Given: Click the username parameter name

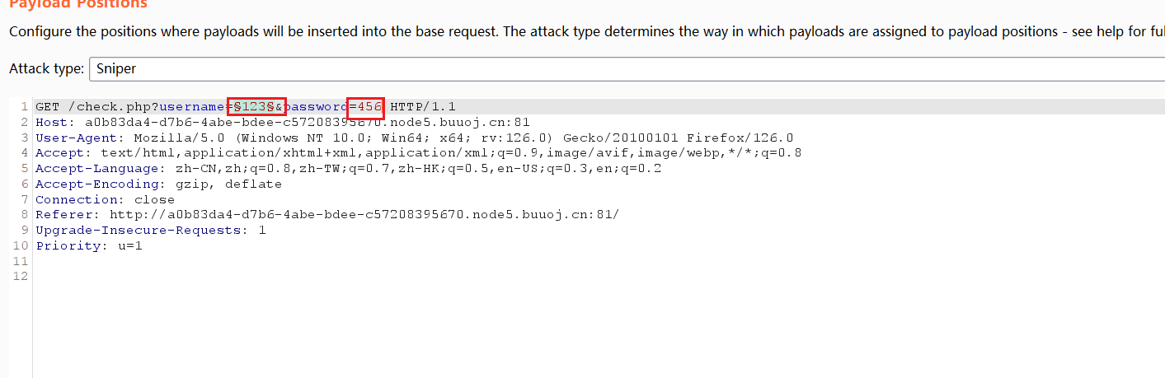Looking at the screenshot, I should [x=192, y=107].
